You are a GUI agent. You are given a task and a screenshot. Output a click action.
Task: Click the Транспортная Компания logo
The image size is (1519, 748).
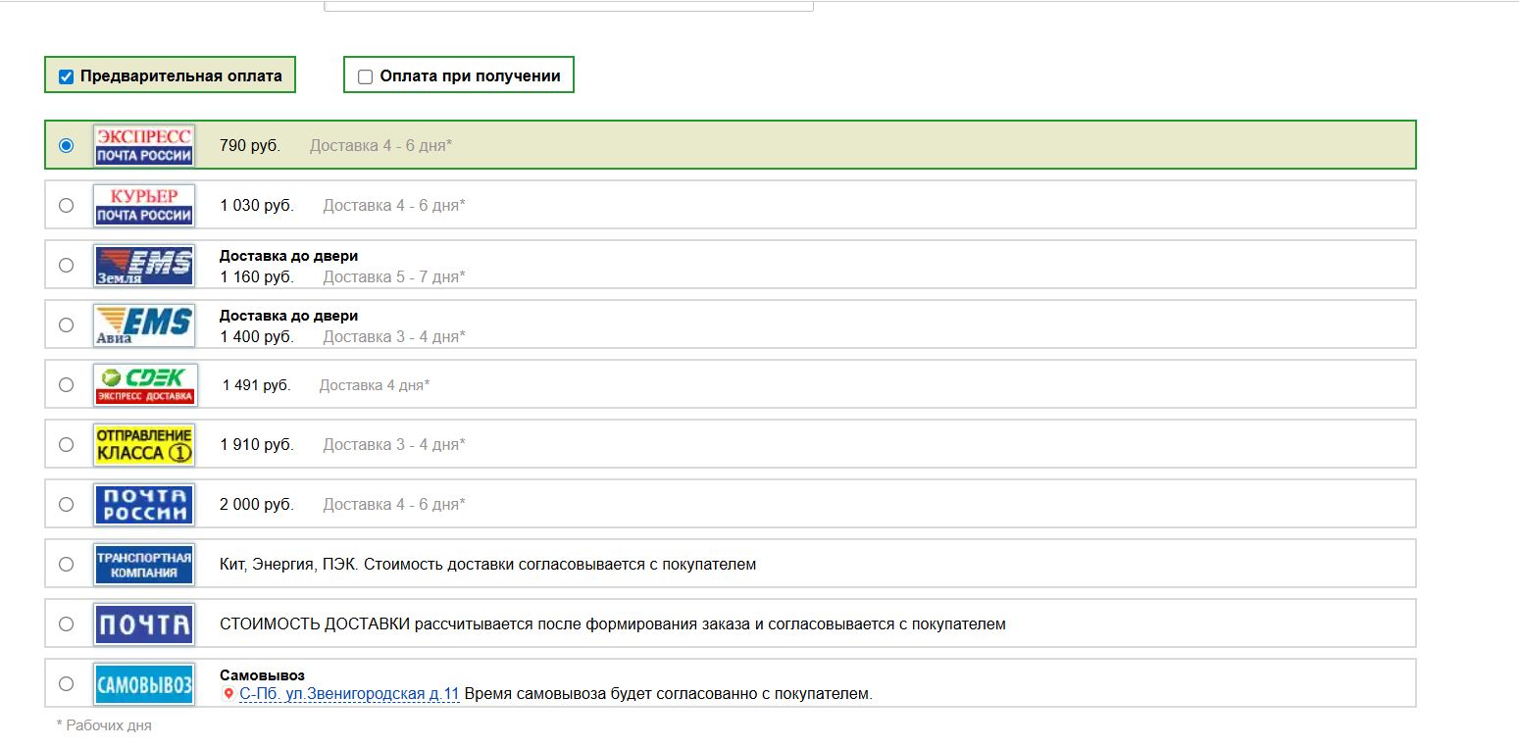(142, 563)
